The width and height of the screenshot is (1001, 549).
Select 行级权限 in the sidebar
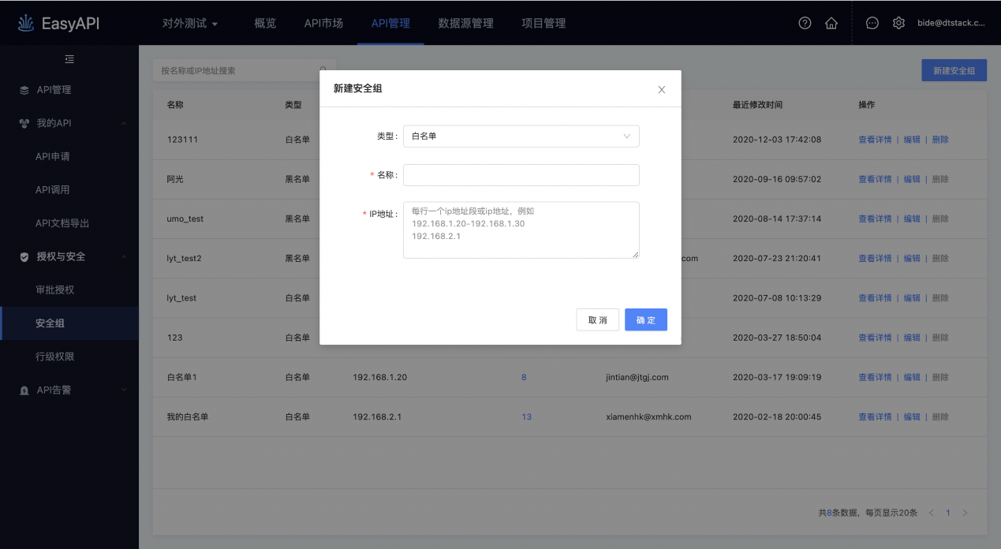pyautogui.click(x=55, y=357)
